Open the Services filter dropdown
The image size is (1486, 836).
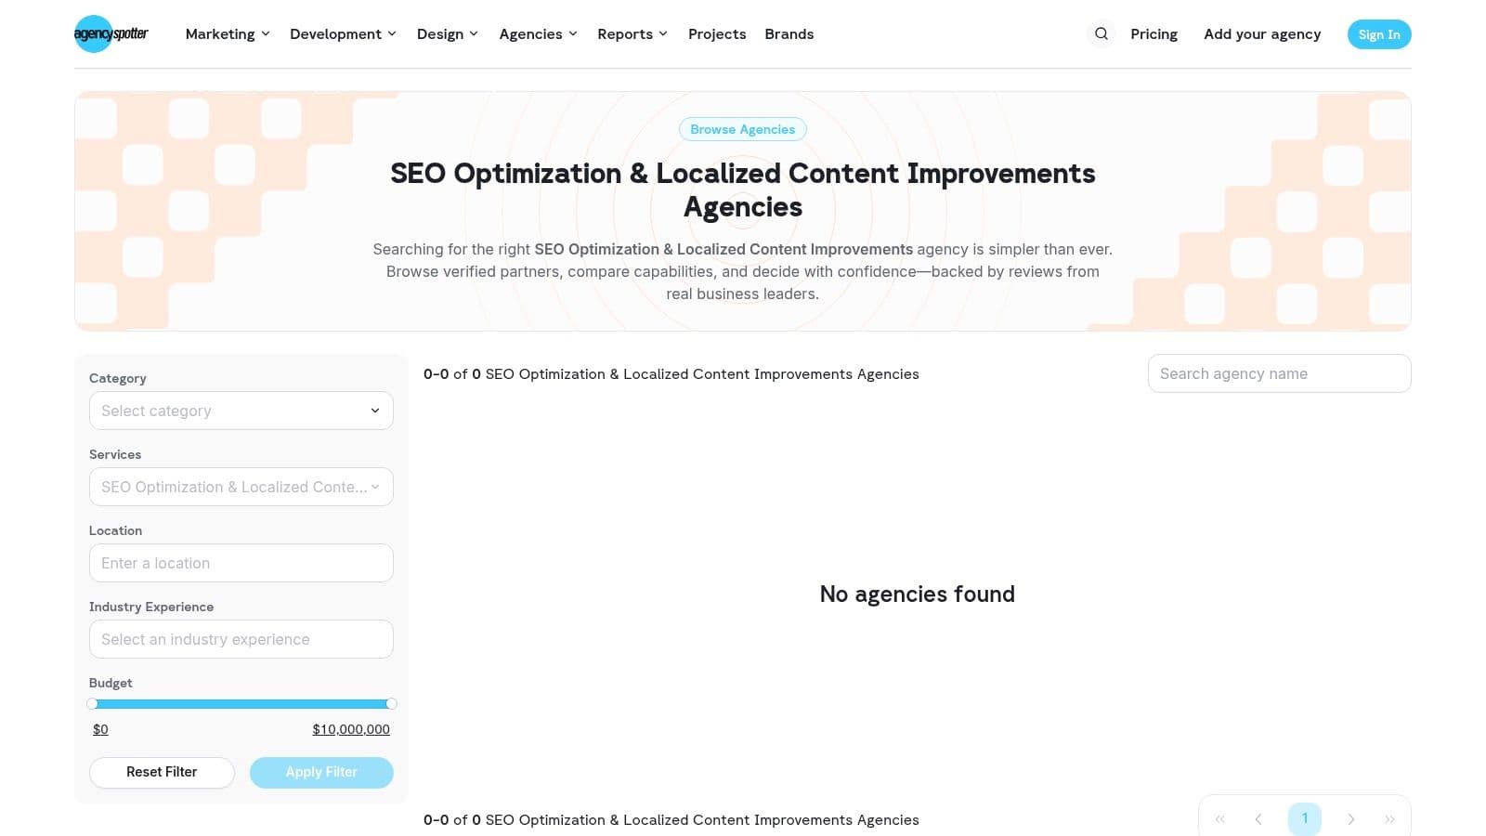click(241, 487)
